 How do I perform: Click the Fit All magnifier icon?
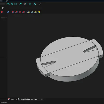click(9, 4)
